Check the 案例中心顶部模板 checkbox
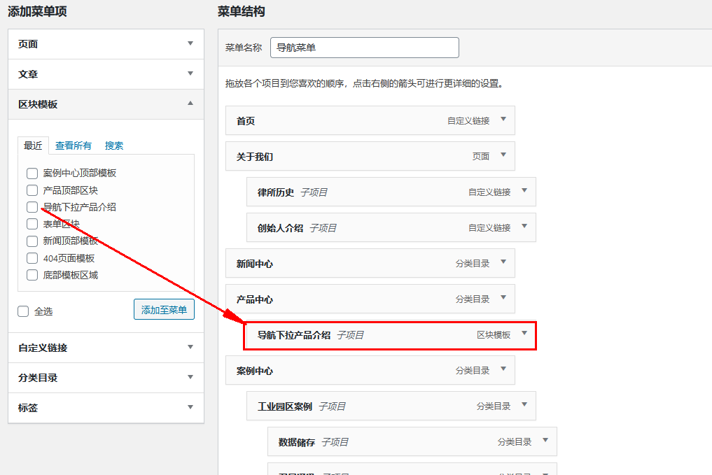Screen dimensions: 712x475 coord(32,174)
